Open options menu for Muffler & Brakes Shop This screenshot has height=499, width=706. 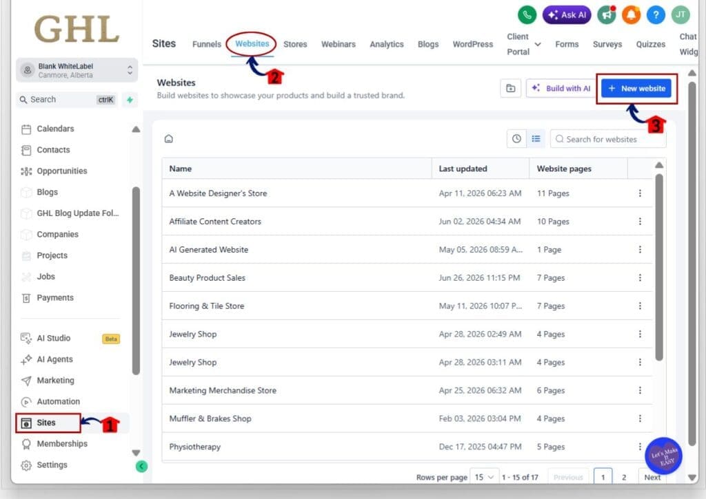640,418
